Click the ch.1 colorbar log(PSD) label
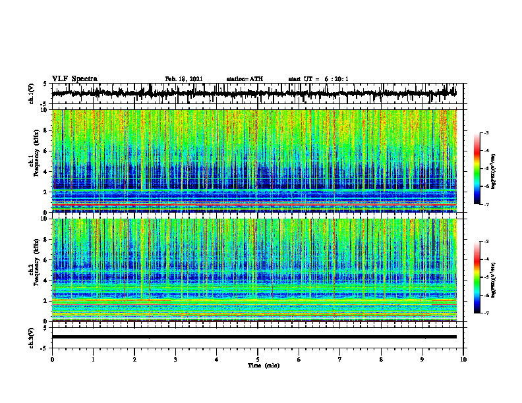The image size is (522, 403). click(x=493, y=172)
